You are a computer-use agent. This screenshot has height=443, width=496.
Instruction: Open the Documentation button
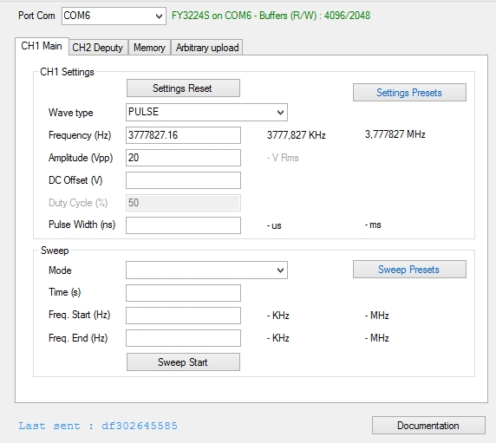coord(428,426)
